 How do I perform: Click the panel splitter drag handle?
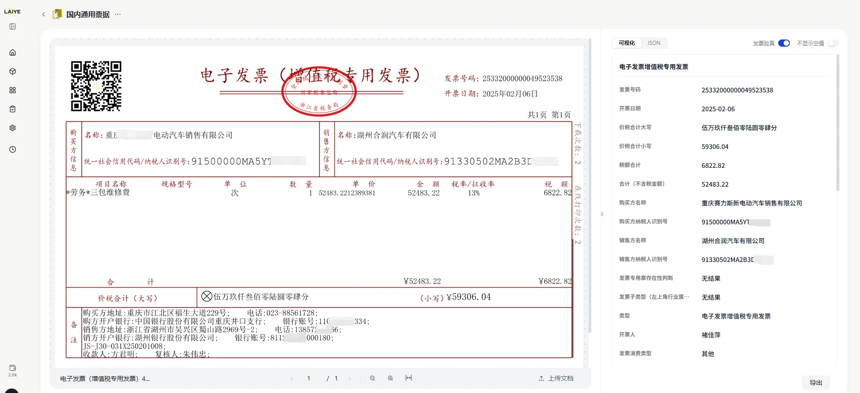click(x=602, y=214)
